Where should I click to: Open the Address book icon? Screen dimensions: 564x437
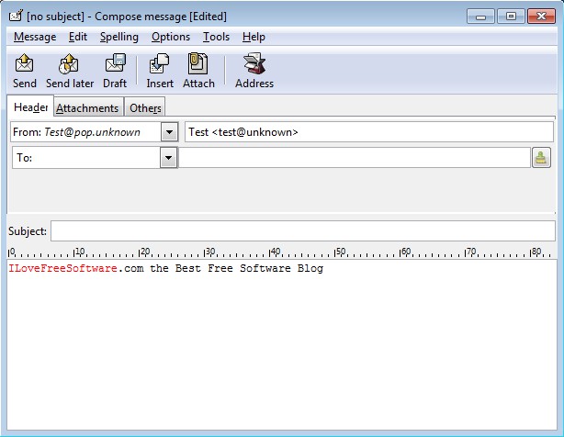pyautogui.click(x=254, y=63)
